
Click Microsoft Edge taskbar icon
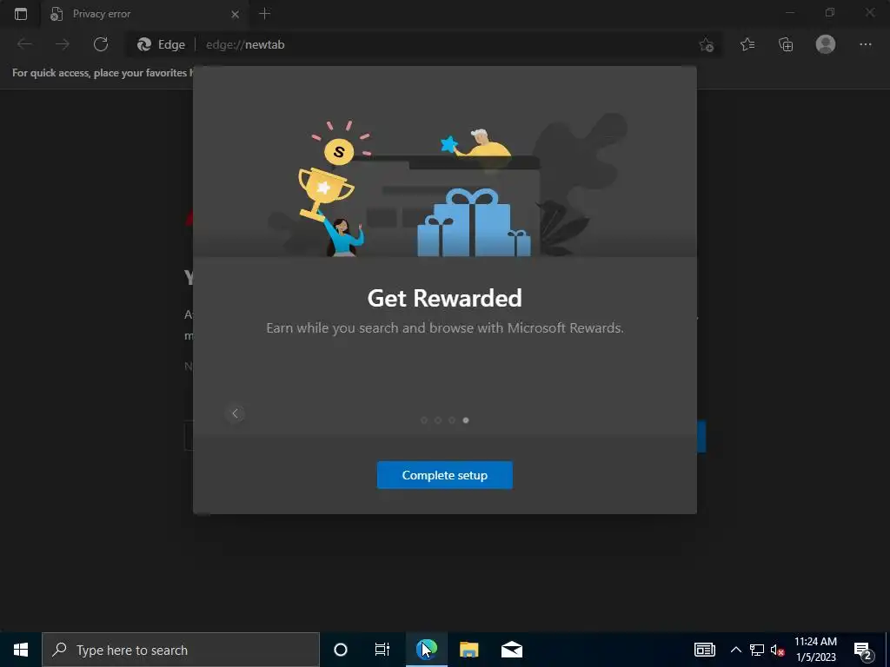426,650
